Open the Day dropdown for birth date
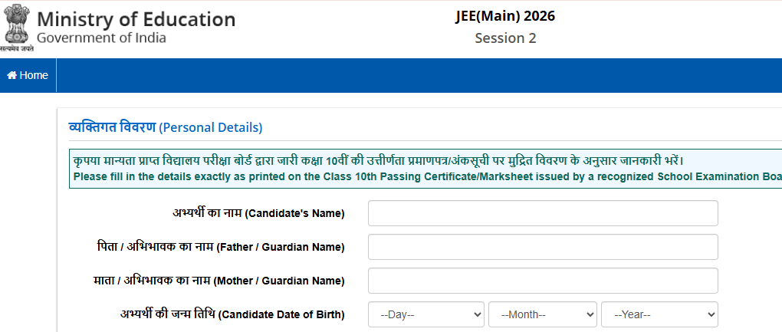 pos(426,314)
